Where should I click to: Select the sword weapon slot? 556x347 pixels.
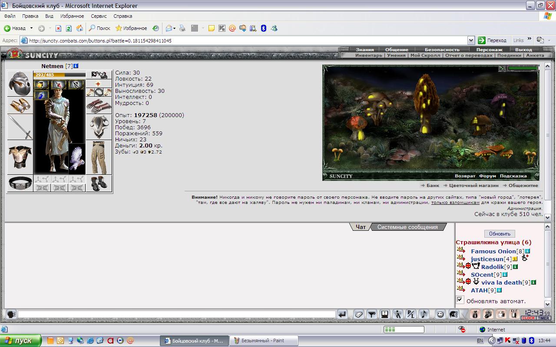coord(20,127)
